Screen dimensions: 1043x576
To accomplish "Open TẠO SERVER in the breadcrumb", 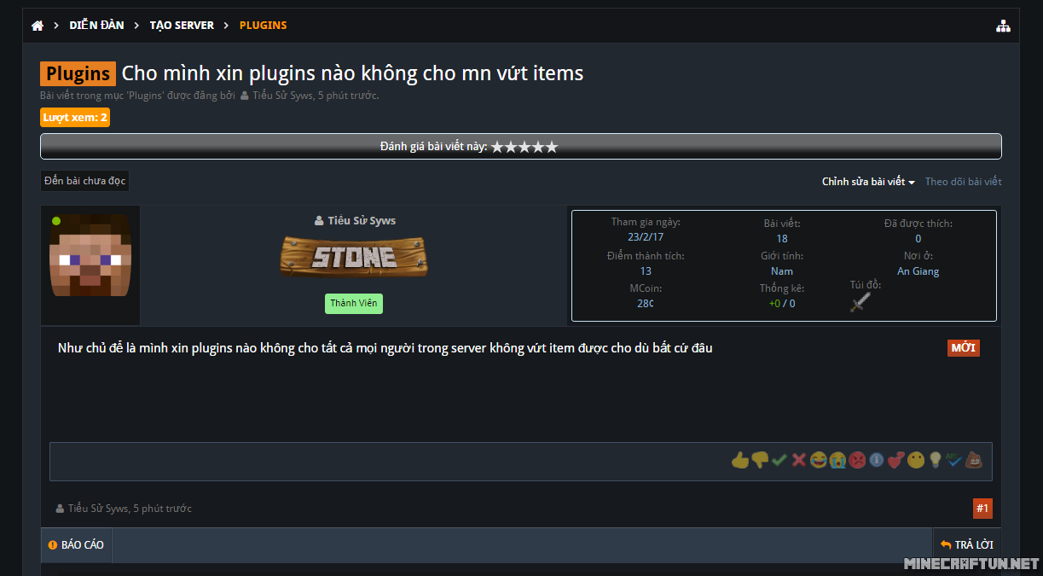I will tap(182, 26).
